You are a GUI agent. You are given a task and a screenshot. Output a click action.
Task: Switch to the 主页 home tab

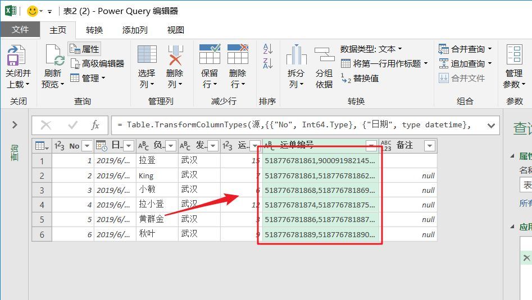tap(58, 30)
